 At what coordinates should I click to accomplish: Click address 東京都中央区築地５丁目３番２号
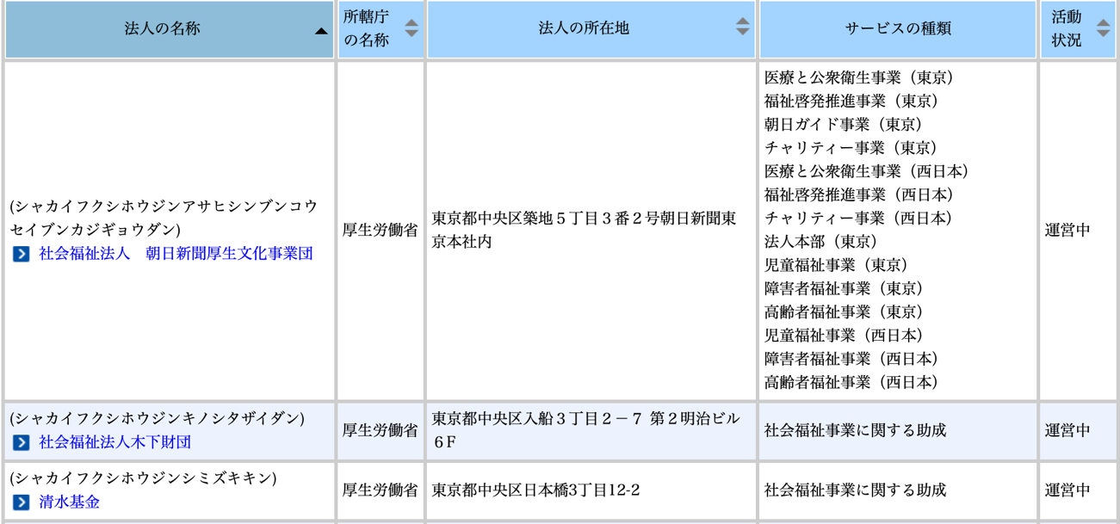(546, 219)
